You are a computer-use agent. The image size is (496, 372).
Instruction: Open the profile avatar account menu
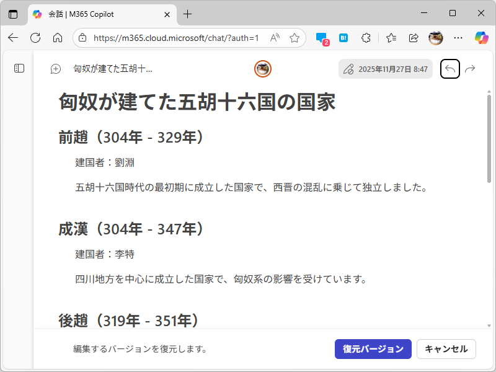(x=435, y=38)
